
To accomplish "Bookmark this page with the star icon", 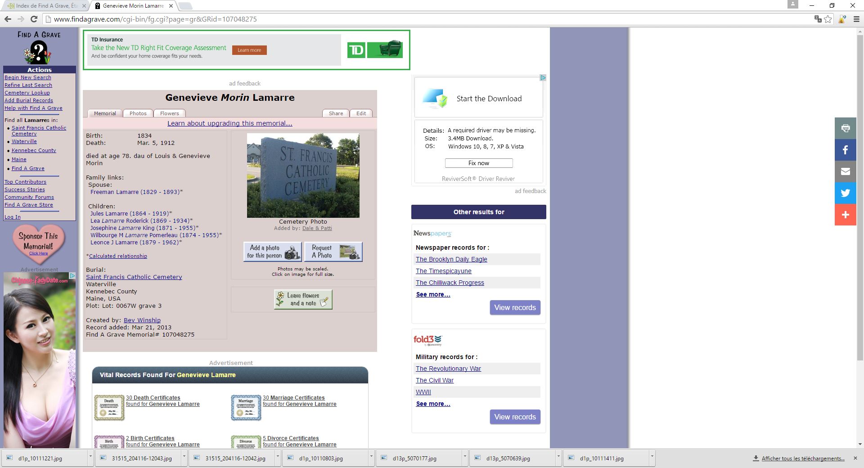I will [x=828, y=19].
